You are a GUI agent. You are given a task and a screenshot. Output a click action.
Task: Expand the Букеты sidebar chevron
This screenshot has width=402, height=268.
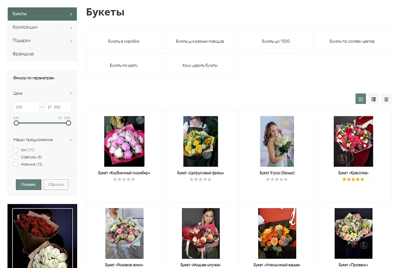[x=71, y=14]
